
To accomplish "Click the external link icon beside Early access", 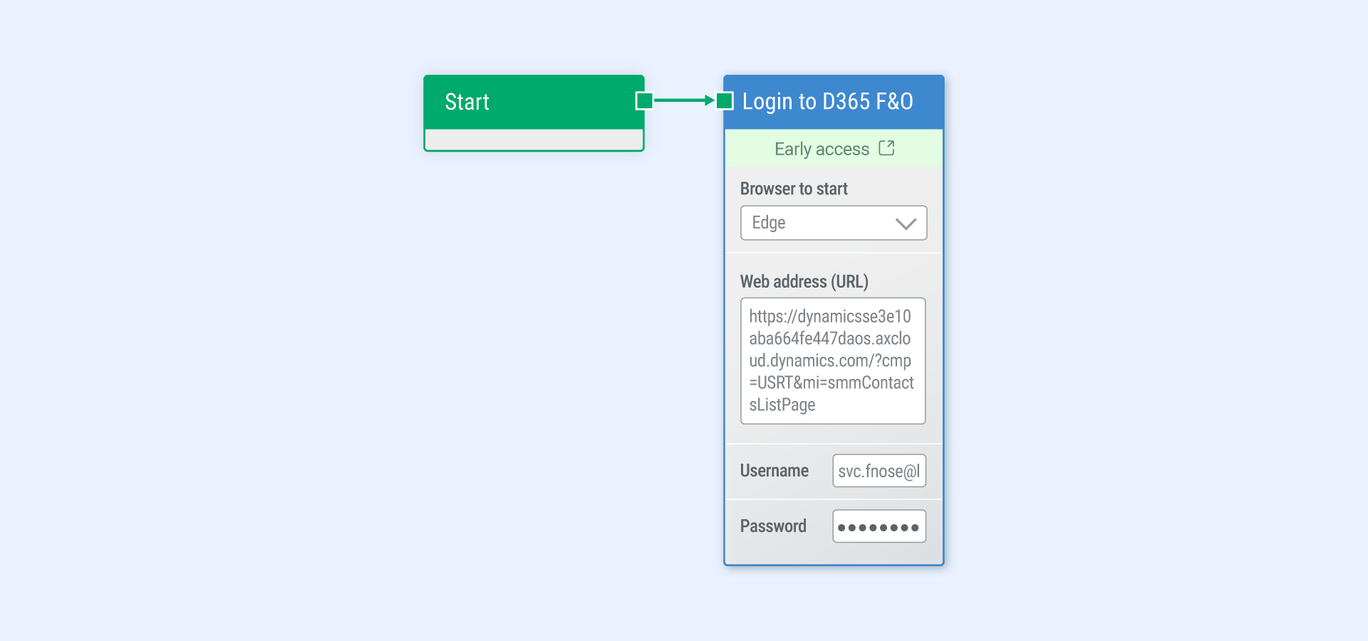I will [x=886, y=148].
